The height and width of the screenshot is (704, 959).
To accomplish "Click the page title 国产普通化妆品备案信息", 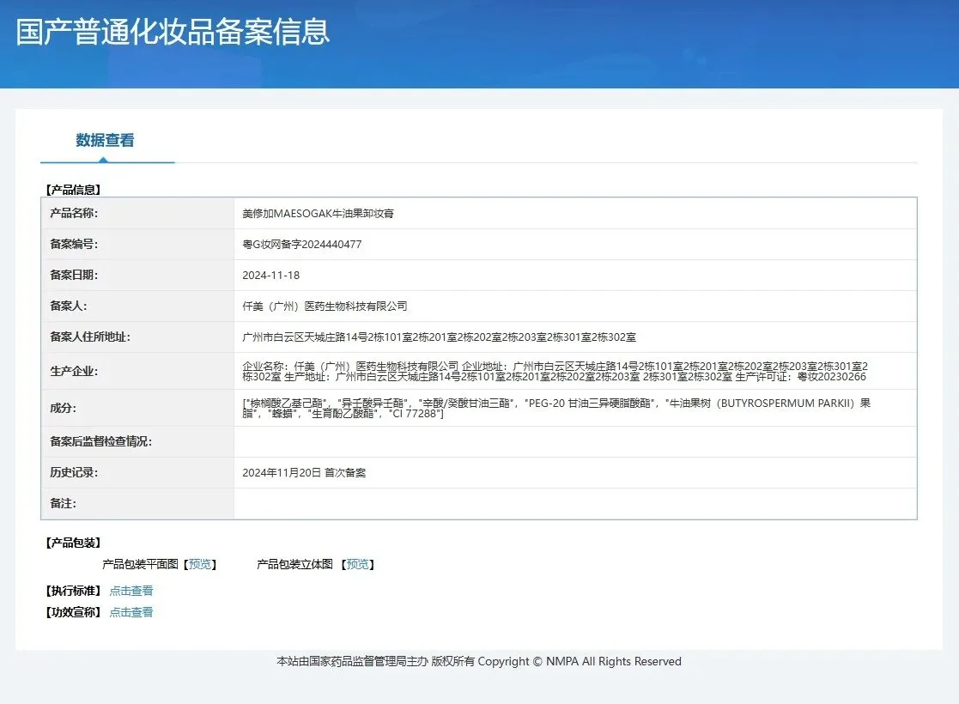I will point(173,32).
